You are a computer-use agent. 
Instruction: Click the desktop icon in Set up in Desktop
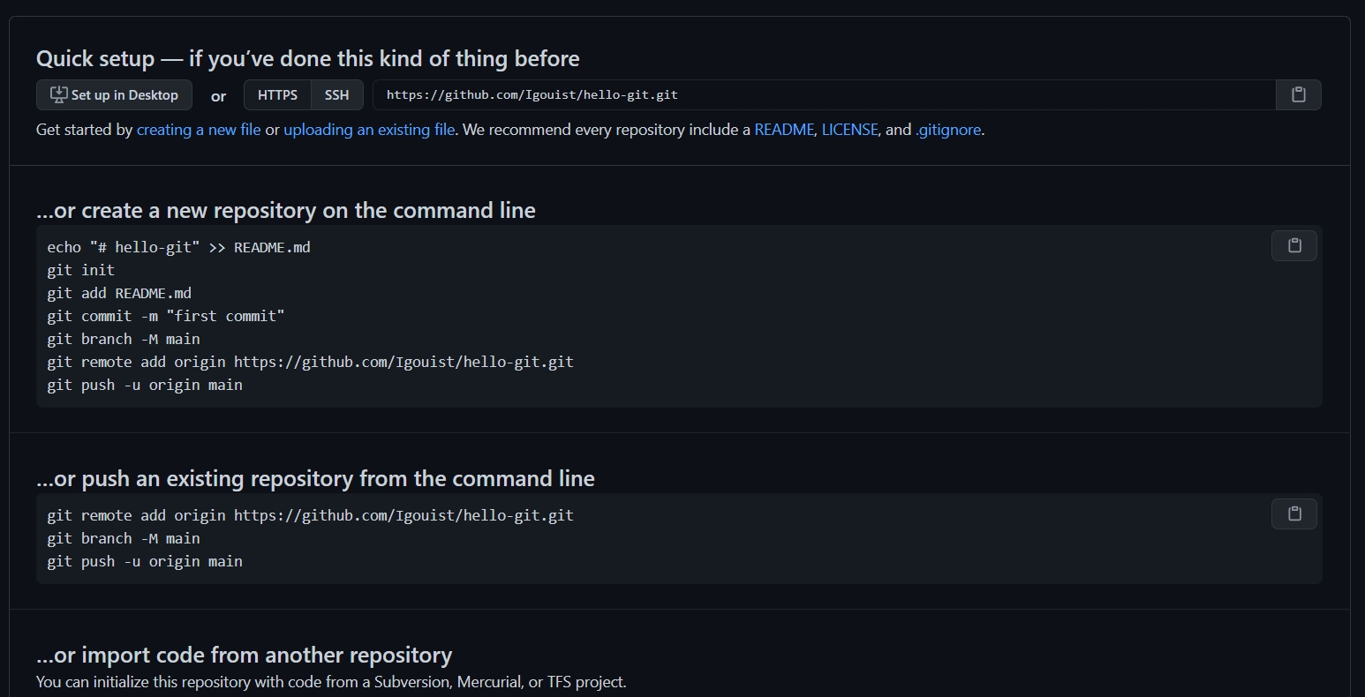point(58,95)
